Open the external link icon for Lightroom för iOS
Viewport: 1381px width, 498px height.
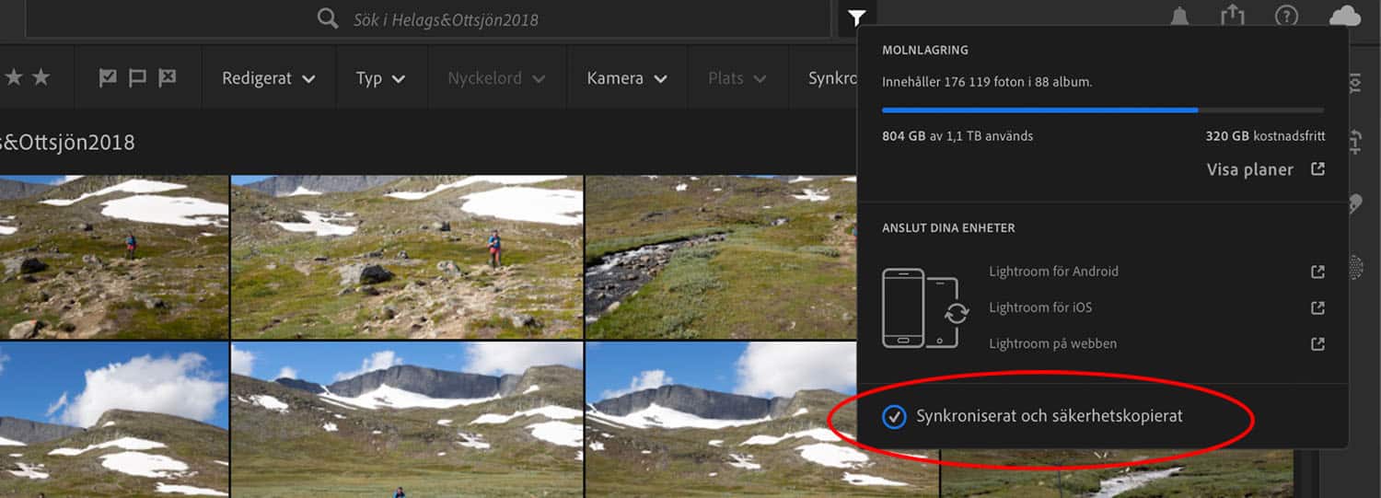(x=1317, y=307)
